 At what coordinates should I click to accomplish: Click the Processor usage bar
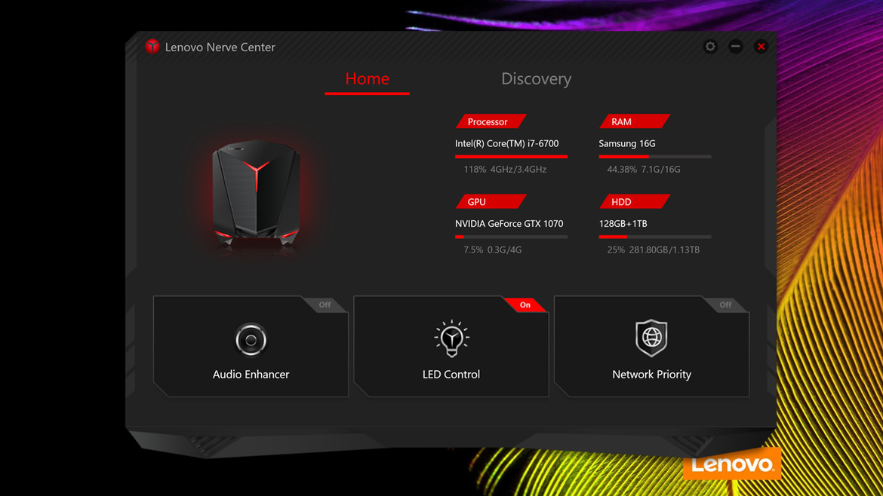512,156
